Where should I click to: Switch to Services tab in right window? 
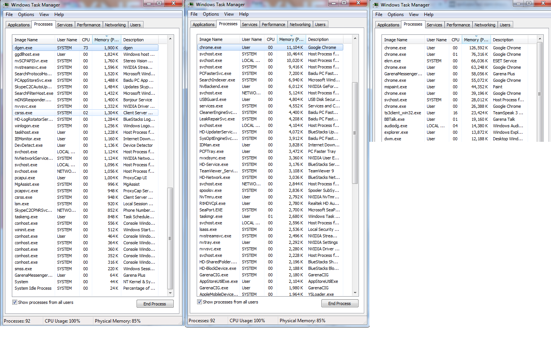(x=434, y=25)
